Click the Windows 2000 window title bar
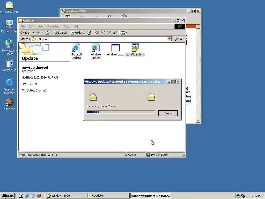Viewport: 265px width, 199px height. tap(124, 11)
